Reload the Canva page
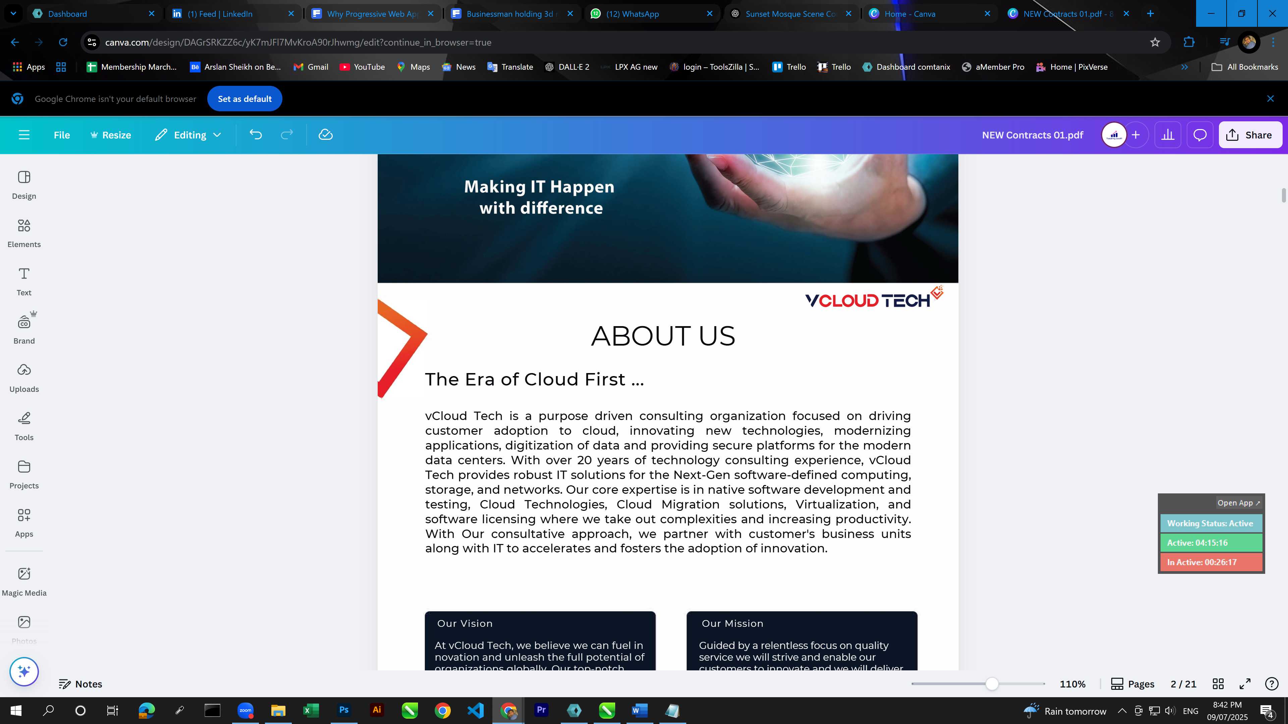Image resolution: width=1288 pixels, height=724 pixels. pyautogui.click(x=63, y=43)
